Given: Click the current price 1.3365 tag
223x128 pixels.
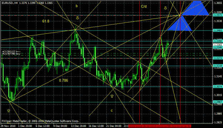Looking at the screenshot, I should click(x=218, y=45).
